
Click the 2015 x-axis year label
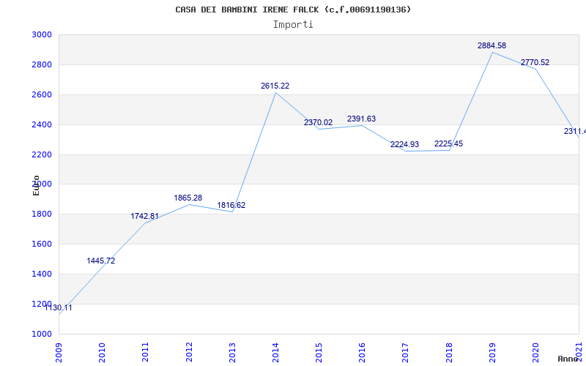point(319,352)
